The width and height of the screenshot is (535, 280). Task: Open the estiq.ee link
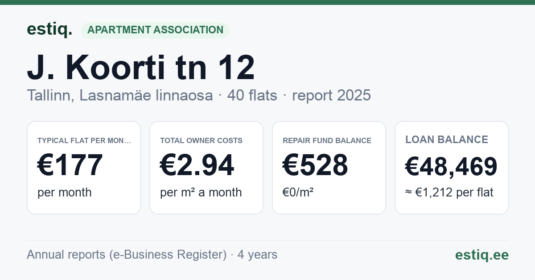coord(482,255)
